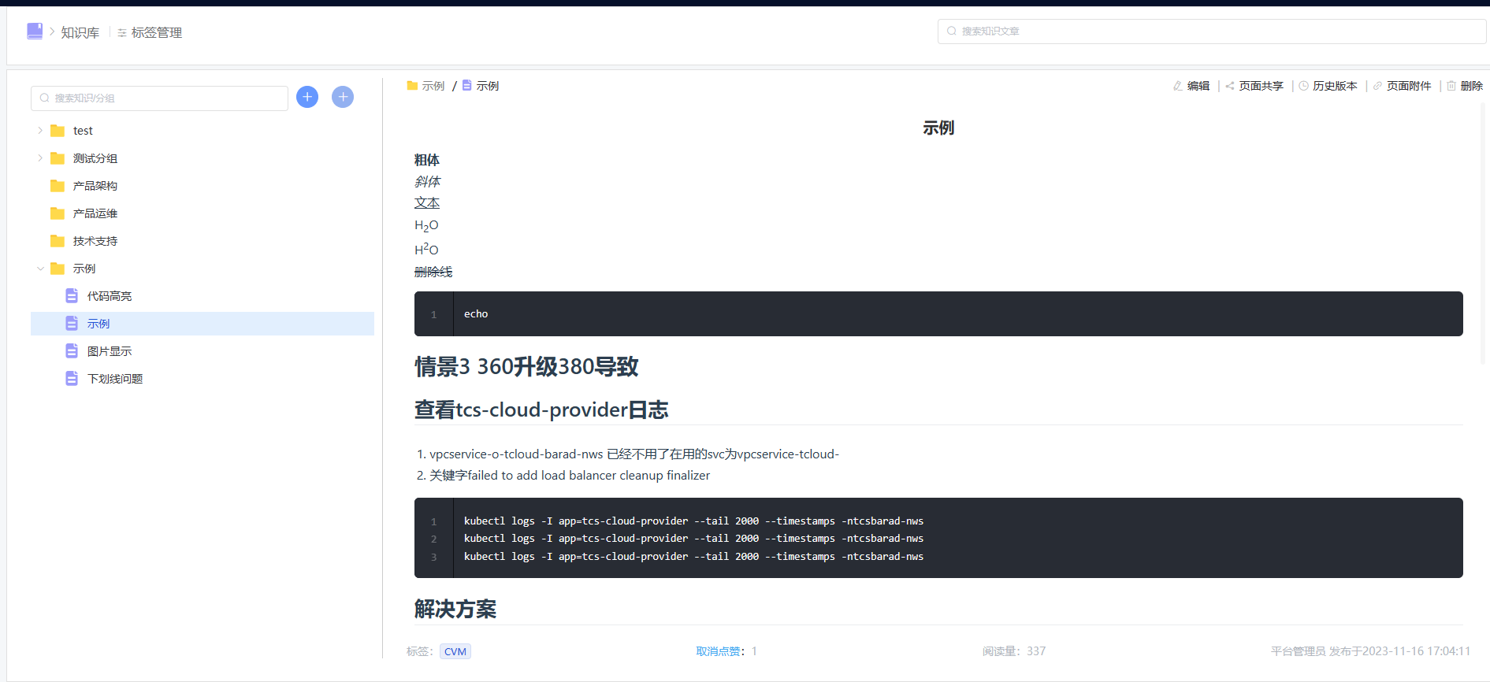This screenshot has height=682, width=1490.
Task: Click the knowledge base book icon
Action: (x=35, y=31)
